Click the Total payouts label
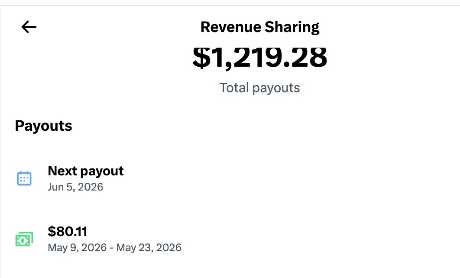The image size is (460, 278). (259, 87)
